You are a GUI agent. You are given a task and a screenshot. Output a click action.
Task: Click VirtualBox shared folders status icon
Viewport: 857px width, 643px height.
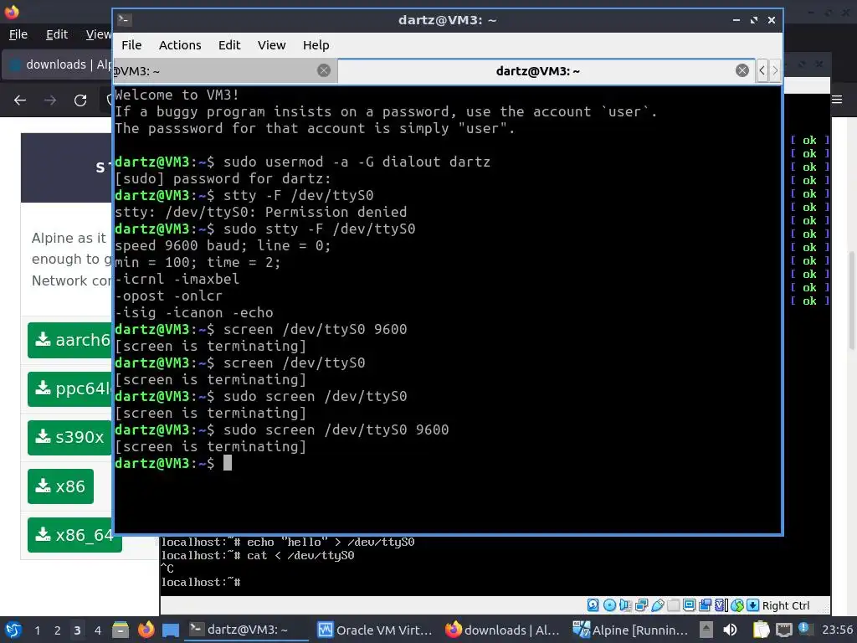coord(674,605)
